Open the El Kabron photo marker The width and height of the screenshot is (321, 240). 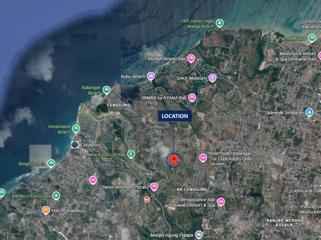pyautogui.click(x=75, y=145)
